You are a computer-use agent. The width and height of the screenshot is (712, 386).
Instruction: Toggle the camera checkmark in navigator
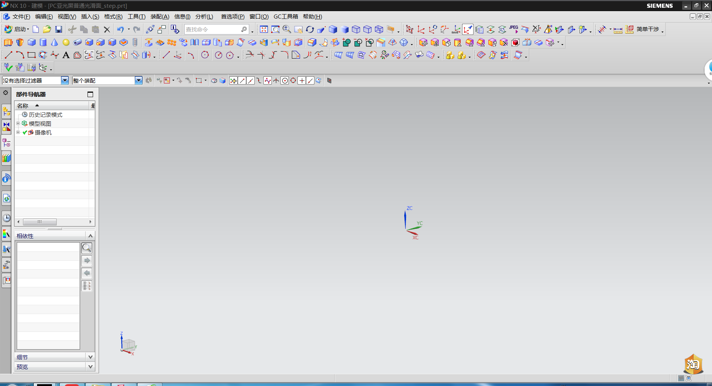pos(25,132)
